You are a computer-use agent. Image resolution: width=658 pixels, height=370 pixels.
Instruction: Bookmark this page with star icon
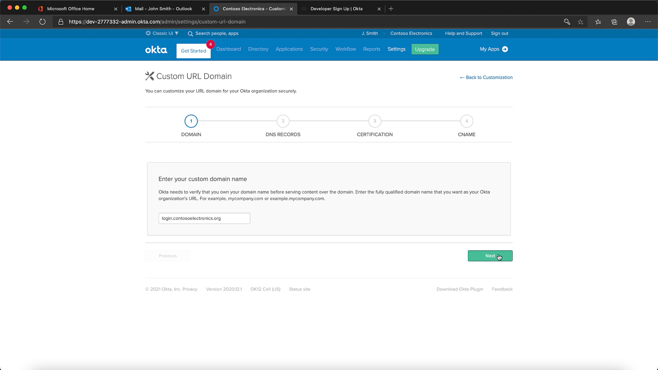pos(580,22)
